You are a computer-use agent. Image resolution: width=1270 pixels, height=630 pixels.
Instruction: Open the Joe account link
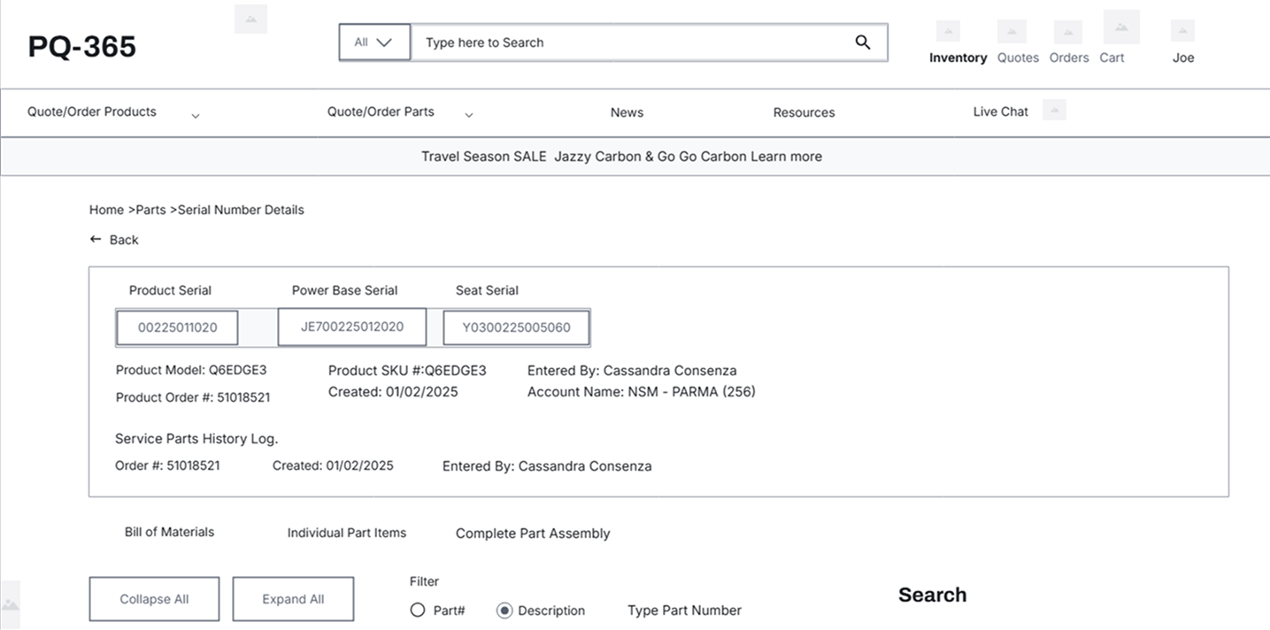(1183, 58)
